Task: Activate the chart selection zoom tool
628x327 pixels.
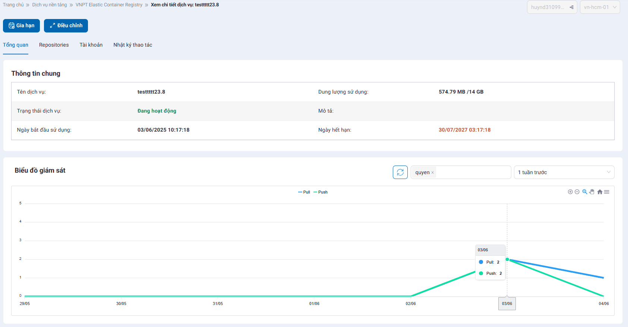Action: [x=585, y=192]
